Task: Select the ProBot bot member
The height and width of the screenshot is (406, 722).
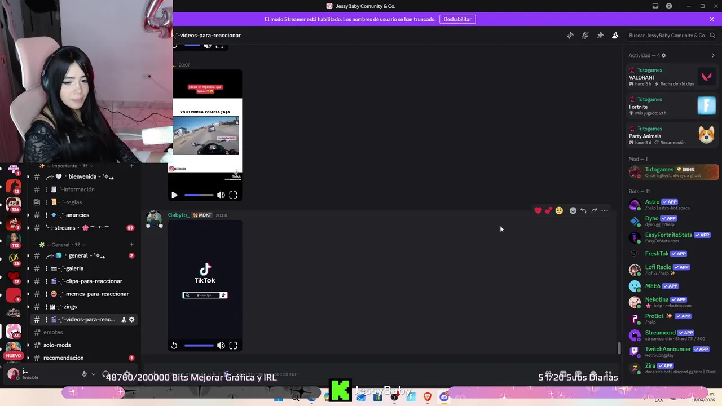Action: click(672, 319)
